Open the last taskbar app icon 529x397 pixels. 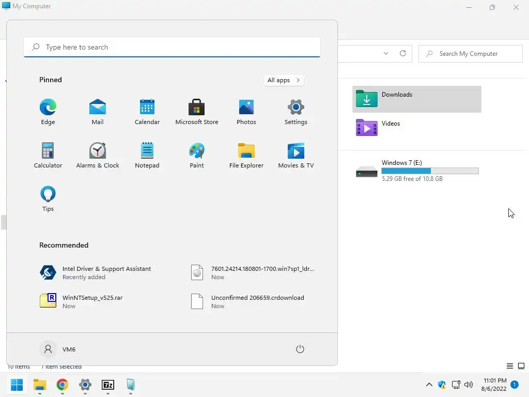[131, 385]
